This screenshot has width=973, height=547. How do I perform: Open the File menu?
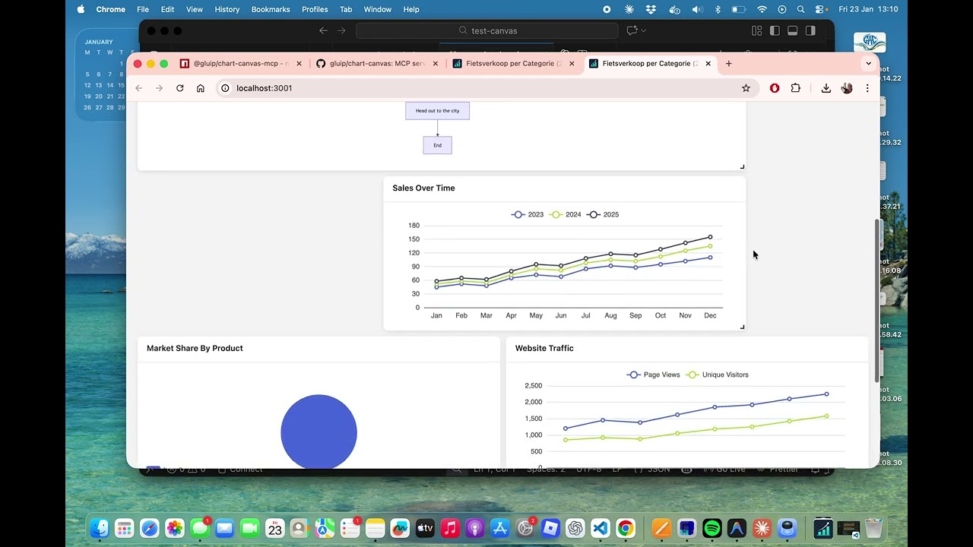coord(143,9)
